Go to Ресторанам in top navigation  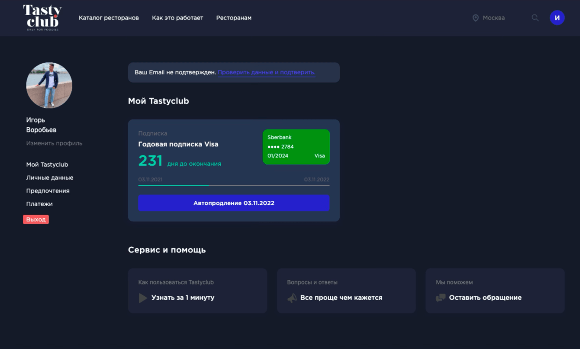click(x=234, y=18)
